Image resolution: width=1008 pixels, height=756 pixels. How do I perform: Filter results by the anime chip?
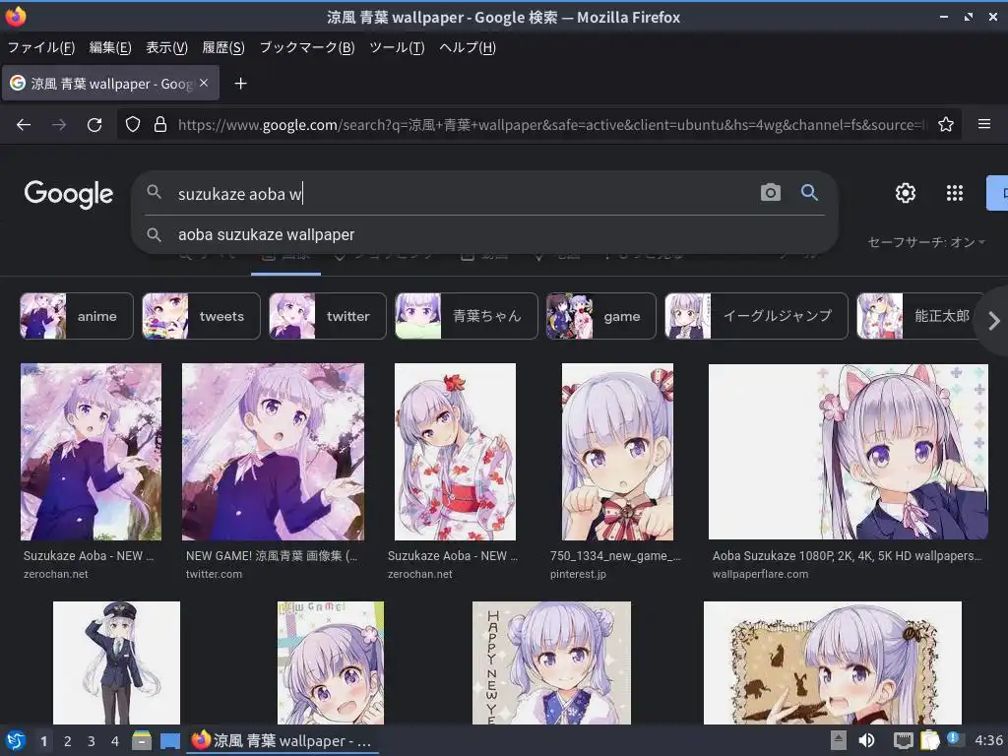[77, 316]
